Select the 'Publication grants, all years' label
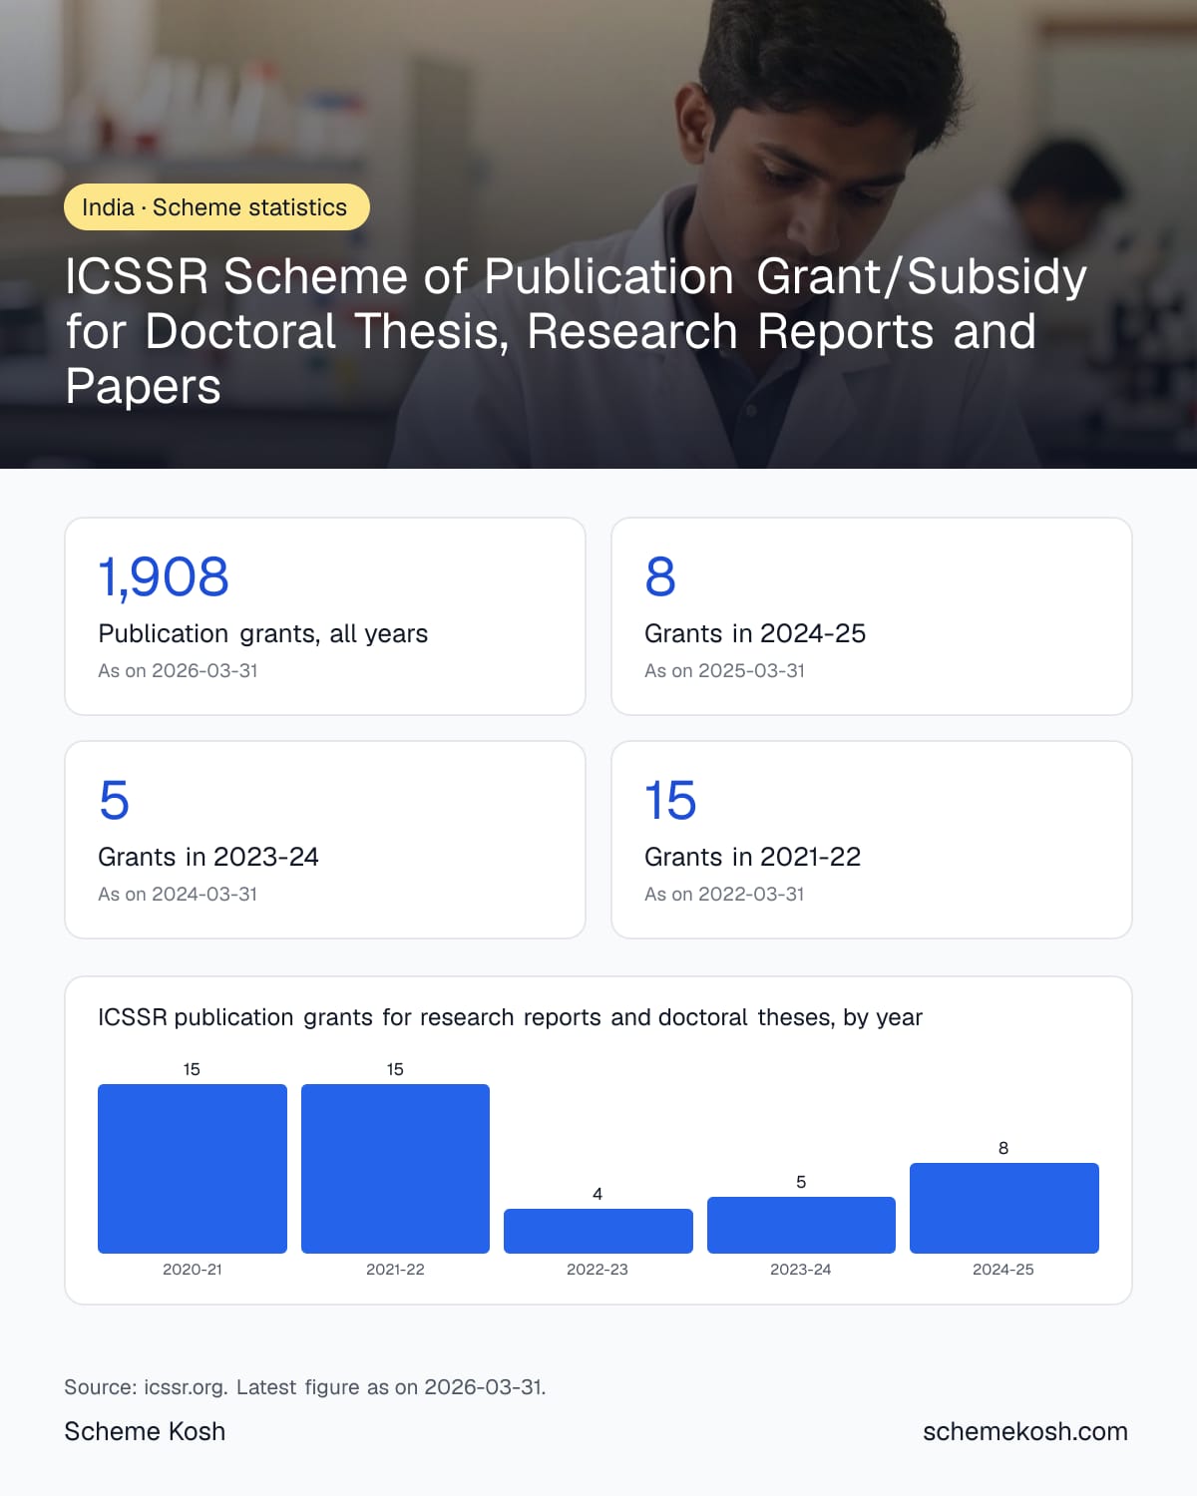Viewport: 1197px width, 1496px height. coord(262,633)
